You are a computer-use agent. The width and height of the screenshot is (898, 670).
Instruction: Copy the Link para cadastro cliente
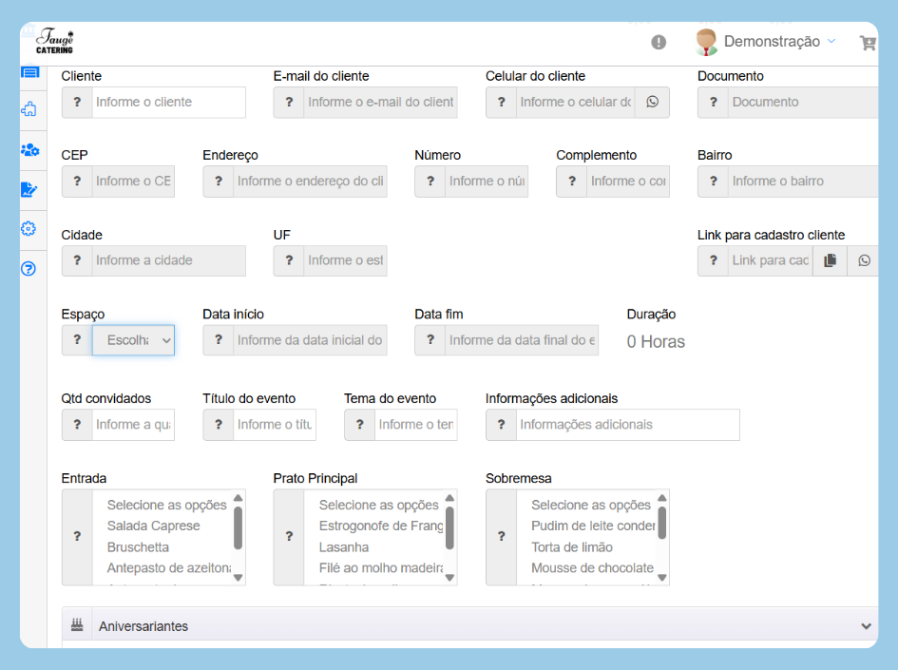(830, 260)
